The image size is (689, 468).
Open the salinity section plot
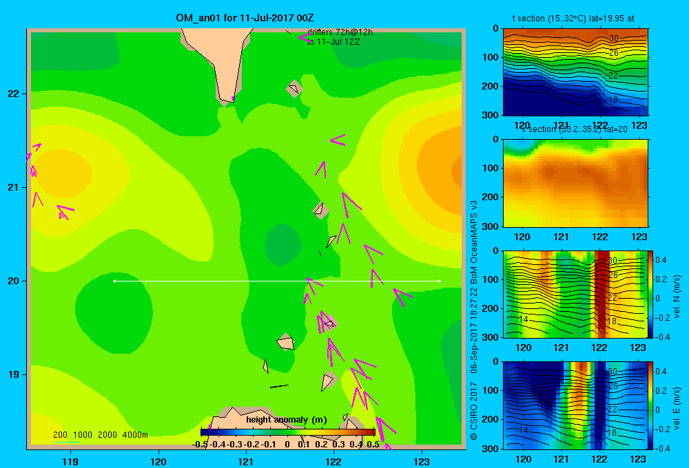(x=575, y=183)
